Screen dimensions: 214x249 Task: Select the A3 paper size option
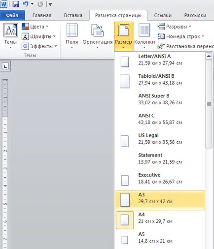point(160,200)
